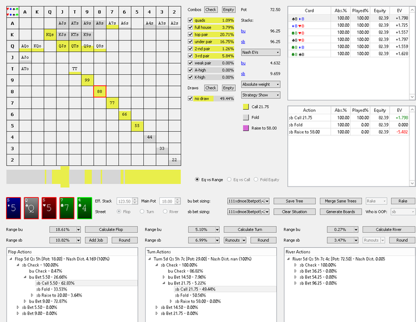The height and width of the screenshot is (322, 416).
Task: Click the Calculate River button
Action: tap(389, 229)
